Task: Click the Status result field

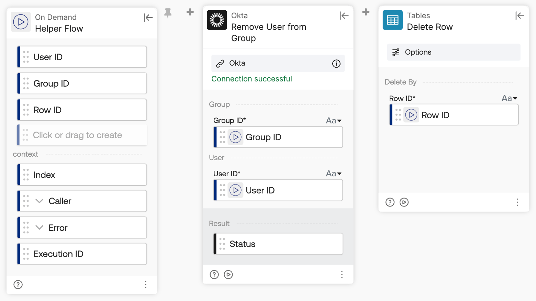Action: pos(278,244)
